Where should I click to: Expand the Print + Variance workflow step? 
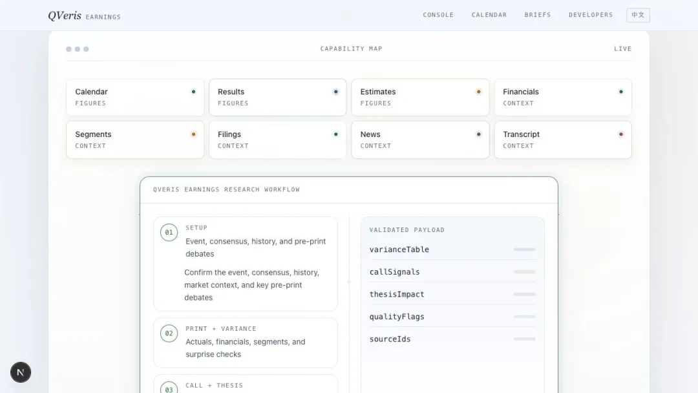246,343
